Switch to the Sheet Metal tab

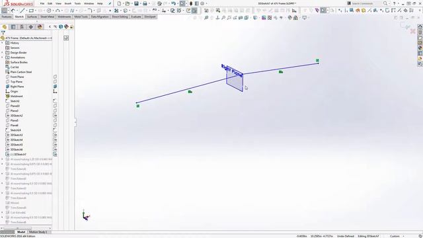[x=47, y=17]
